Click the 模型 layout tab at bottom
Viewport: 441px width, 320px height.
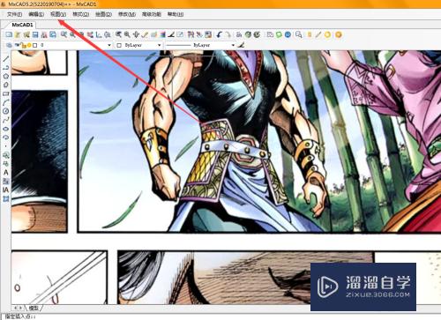pos(34,308)
